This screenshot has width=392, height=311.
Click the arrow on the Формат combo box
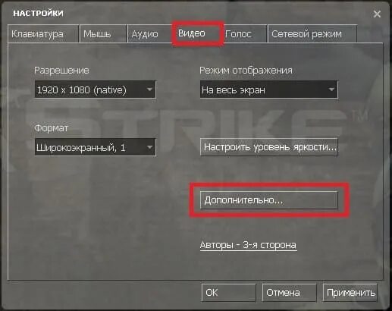click(149, 147)
